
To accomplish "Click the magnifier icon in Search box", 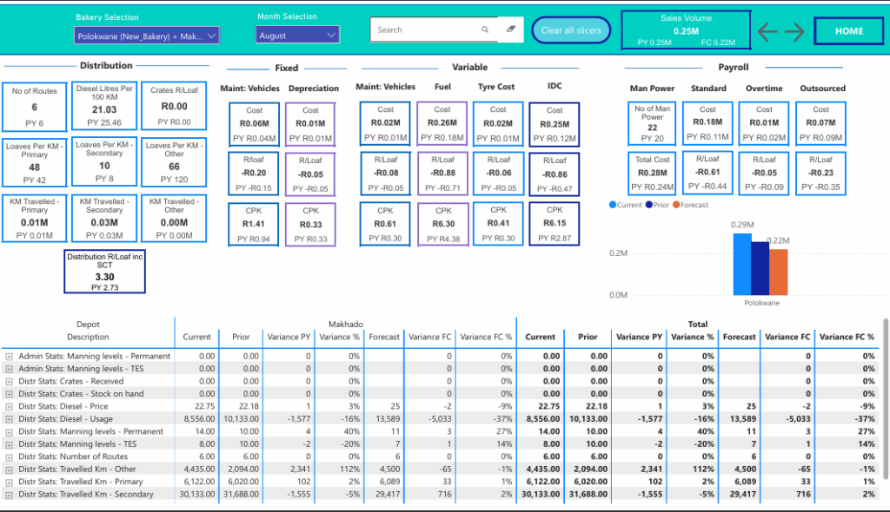I will (x=485, y=30).
